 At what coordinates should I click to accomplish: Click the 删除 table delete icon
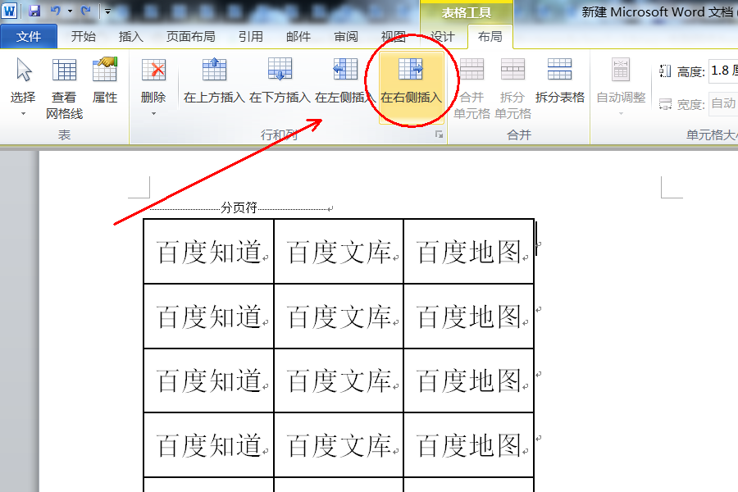[153, 71]
